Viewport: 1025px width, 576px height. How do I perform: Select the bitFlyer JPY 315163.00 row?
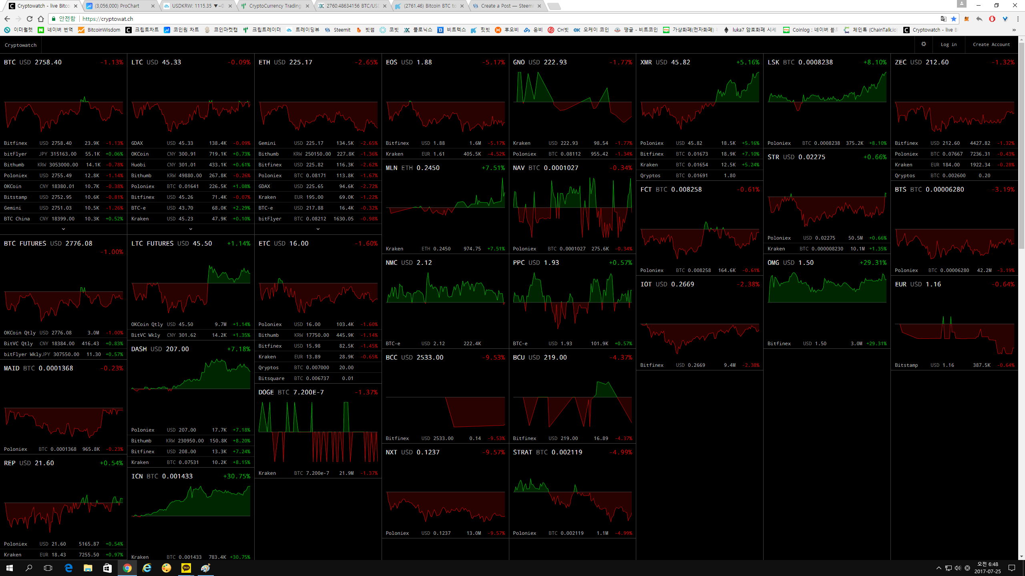click(63, 154)
